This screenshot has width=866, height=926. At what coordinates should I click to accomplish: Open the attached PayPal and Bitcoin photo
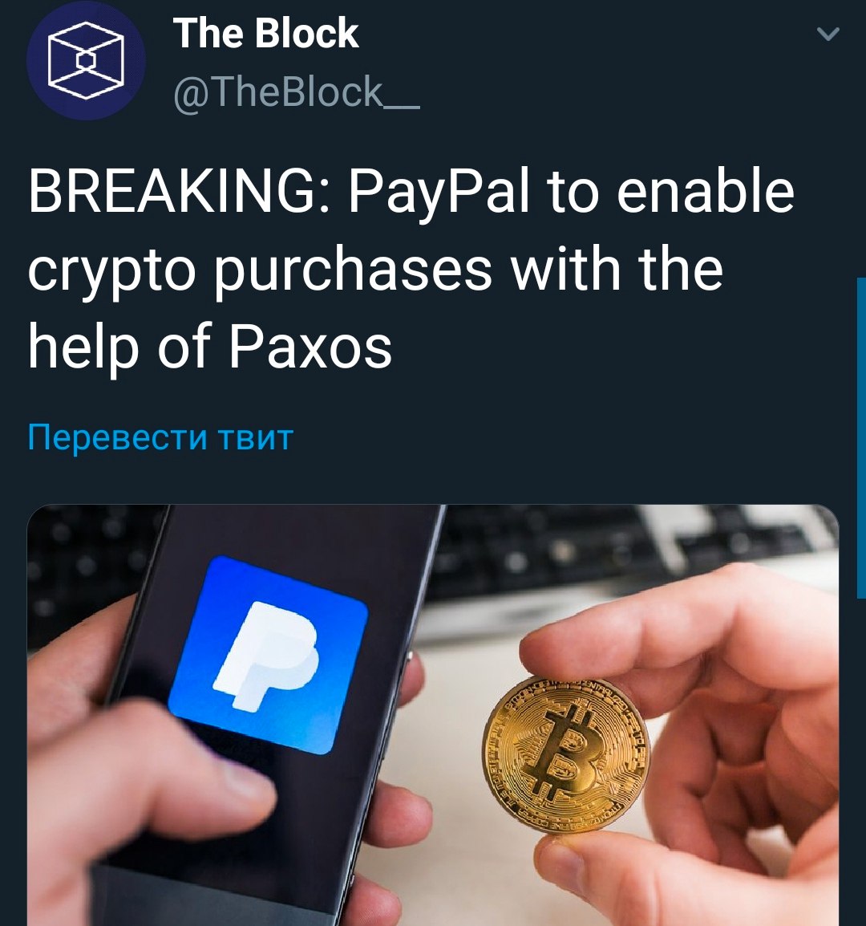click(x=433, y=715)
